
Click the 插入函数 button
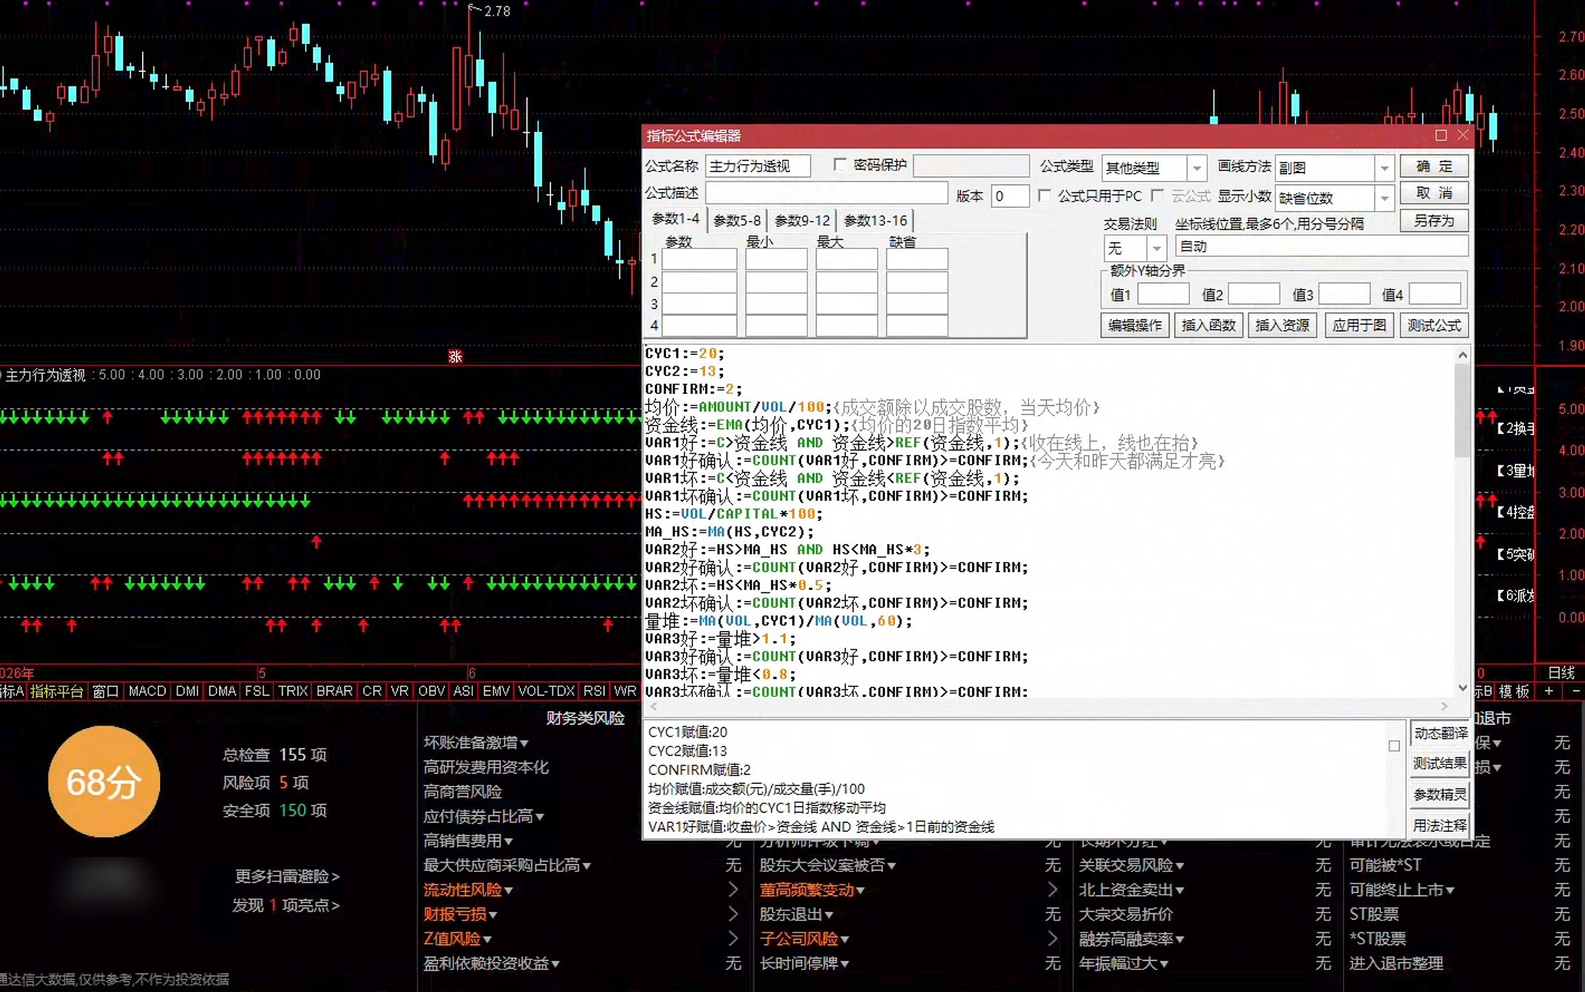coord(1209,325)
